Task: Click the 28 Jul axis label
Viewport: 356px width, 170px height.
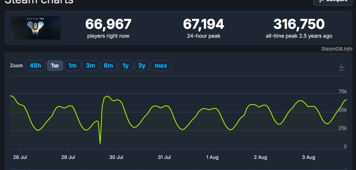Action: coord(20,157)
